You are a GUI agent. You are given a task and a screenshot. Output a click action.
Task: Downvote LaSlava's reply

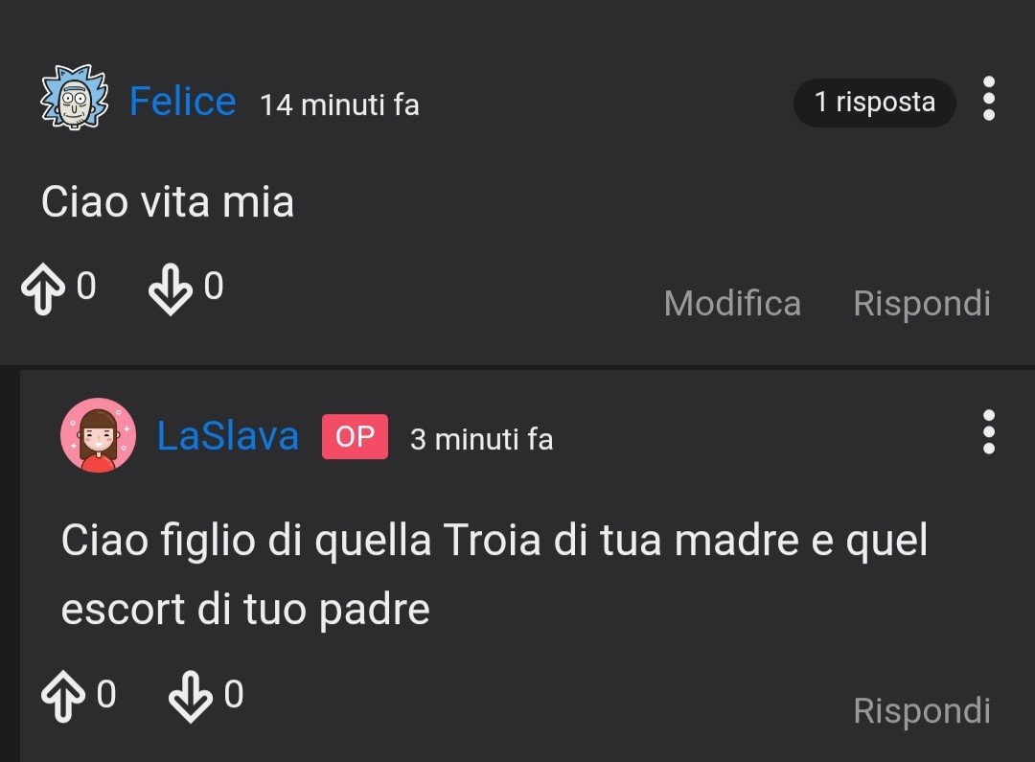pos(191,696)
